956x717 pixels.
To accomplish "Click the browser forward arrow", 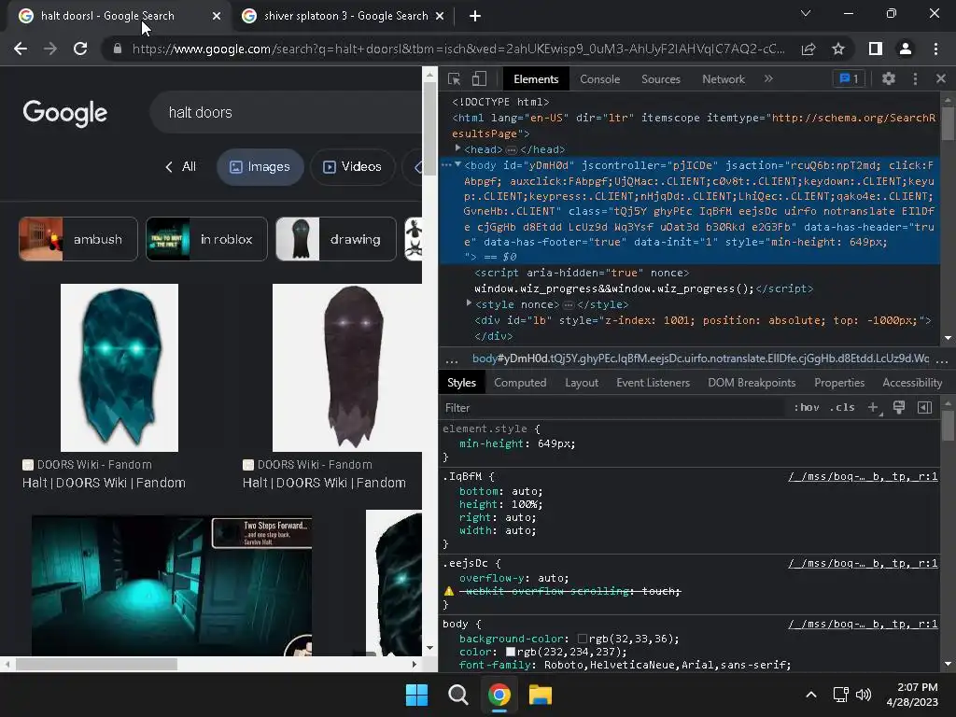I will pos(50,49).
